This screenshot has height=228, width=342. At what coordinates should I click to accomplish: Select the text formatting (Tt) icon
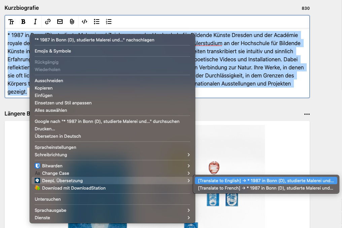(11, 22)
